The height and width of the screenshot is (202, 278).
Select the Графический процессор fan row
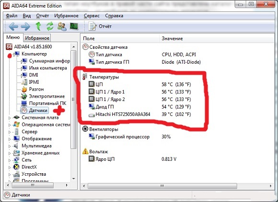pos(178,137)
